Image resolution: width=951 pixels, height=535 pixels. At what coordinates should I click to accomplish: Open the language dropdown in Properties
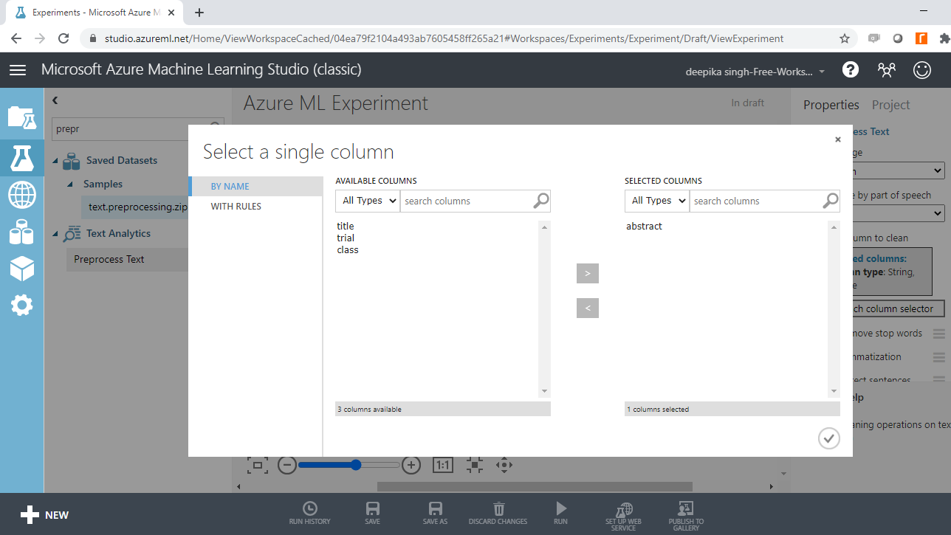(x=899, y=170)
